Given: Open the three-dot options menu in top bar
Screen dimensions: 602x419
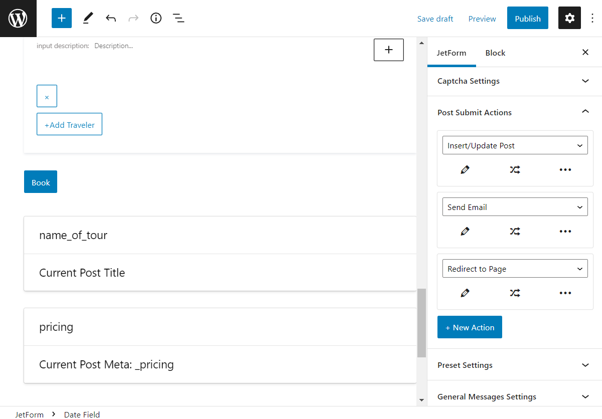Looking at the screenshot, I should (x=592, y=19).
